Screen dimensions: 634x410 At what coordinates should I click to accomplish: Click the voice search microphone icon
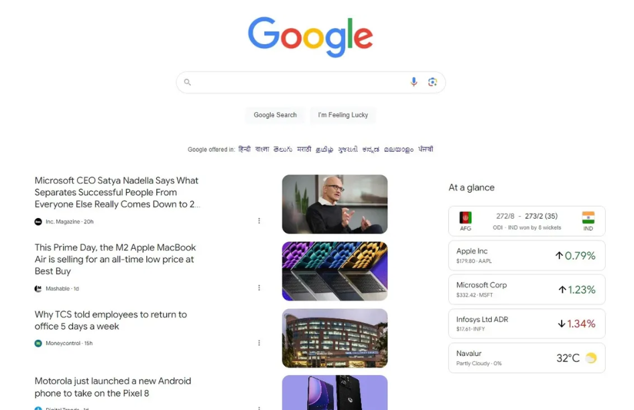coord(414,82)
